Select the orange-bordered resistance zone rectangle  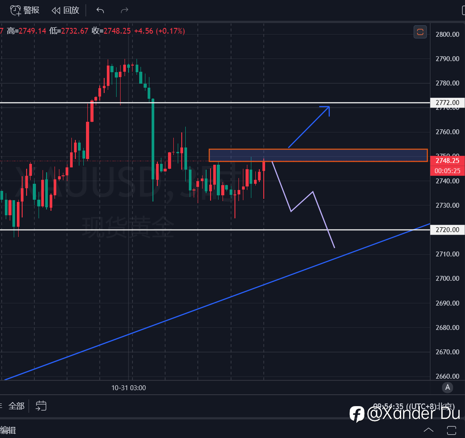pyautogui.click(x=318, y=155)
